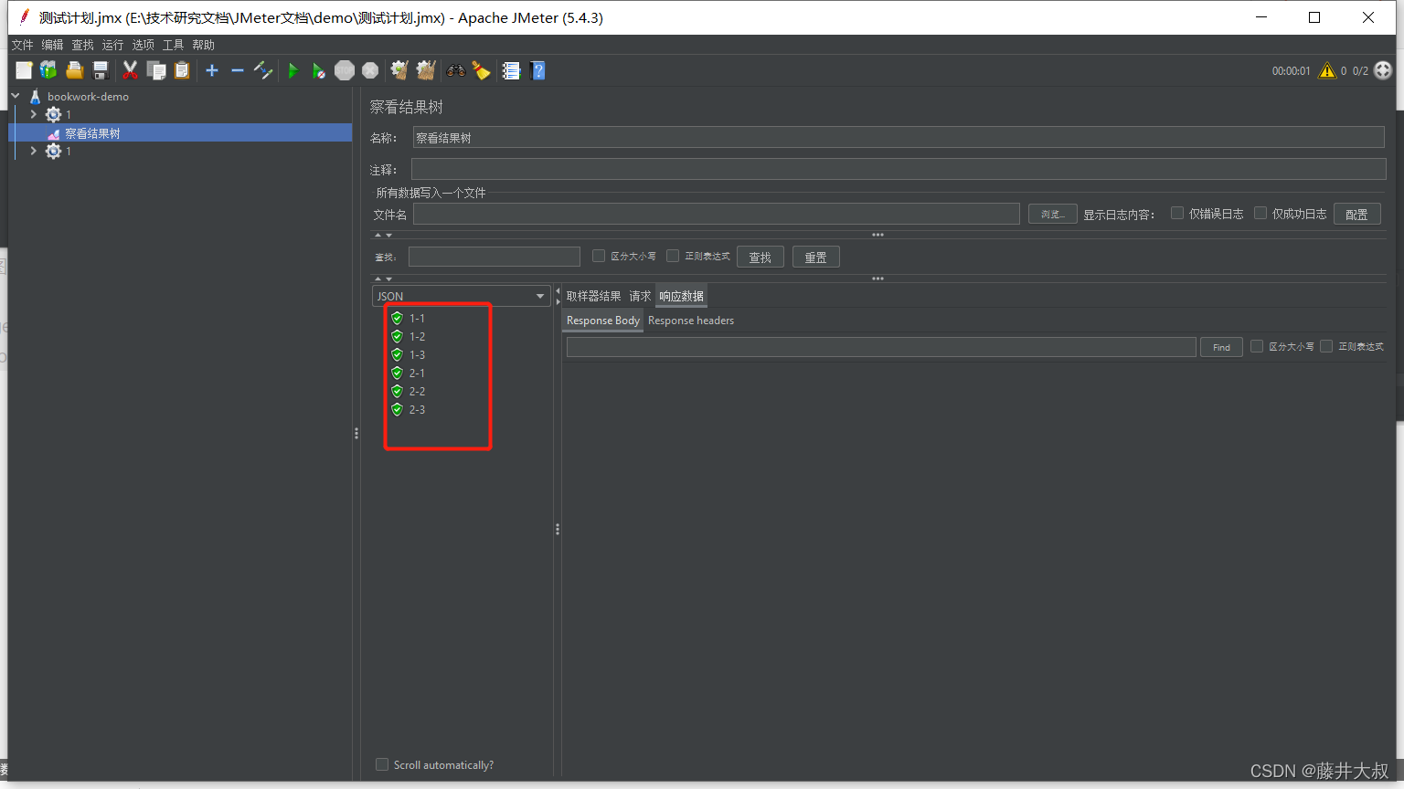The width and height of the screenshot is (1404, 789).
Task: Click the green shield icon of 1-1
Action: [x=397, y=318]
